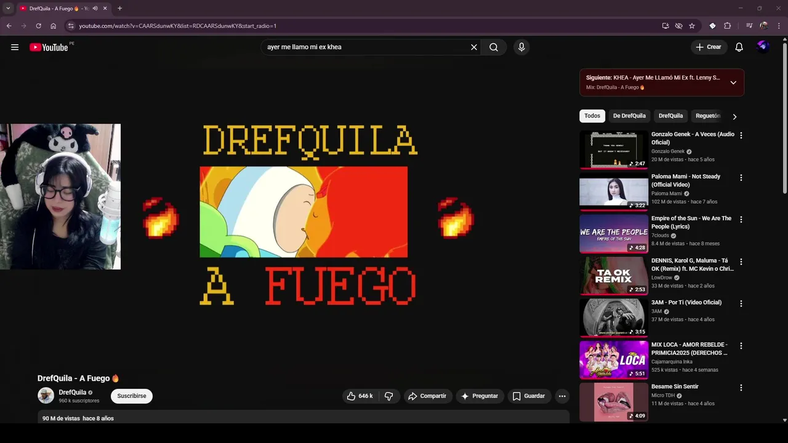Click the browser back arrow

point(9,26)
